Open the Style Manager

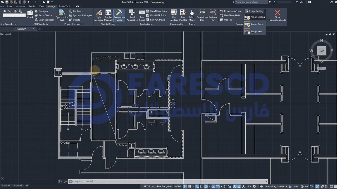tap(99, 15)
